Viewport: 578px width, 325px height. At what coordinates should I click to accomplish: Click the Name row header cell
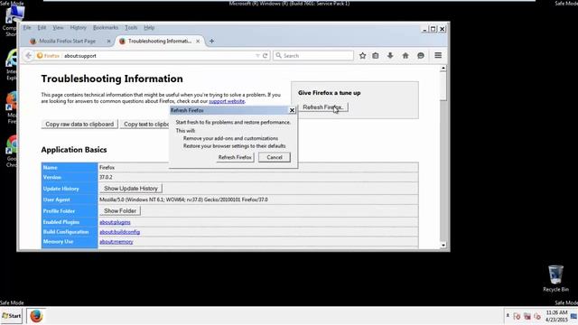(70, 168)
